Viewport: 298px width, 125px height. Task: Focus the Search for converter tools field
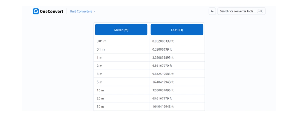pyautogui.click(x=241, y=11)
